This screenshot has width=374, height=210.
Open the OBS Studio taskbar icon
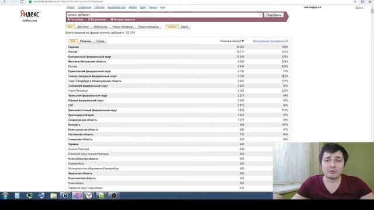[x=113, y=196]
